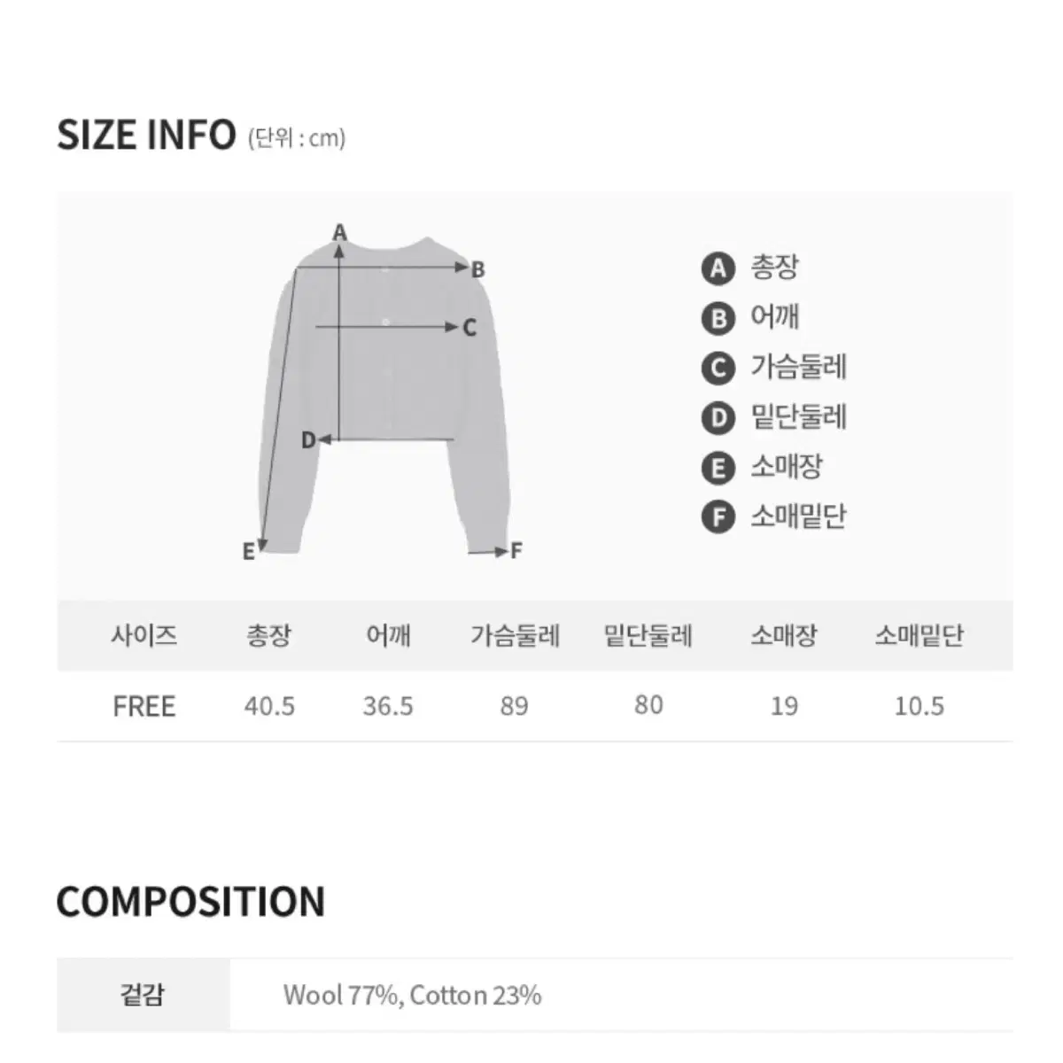Viewport: 1063px width, 1063px height.
Task: Click the arrow label D on diagram
Action: click(x=308, y=439)
